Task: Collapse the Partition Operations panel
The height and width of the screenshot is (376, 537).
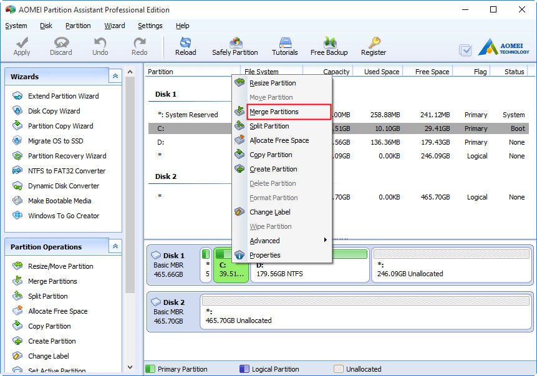Action: [x=115, y=246]
